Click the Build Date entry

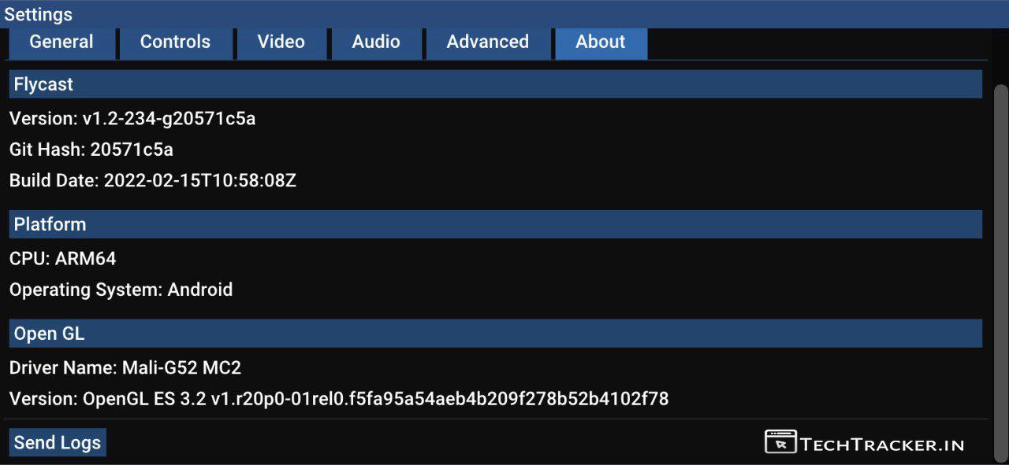pos(153,180)
